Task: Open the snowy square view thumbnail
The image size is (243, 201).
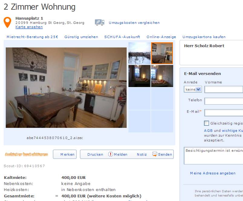Action: [x=139, y=53]
